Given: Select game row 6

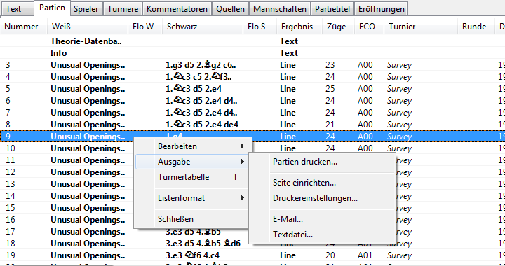Looking at the screenshot, I should click(x=252, y=101).
